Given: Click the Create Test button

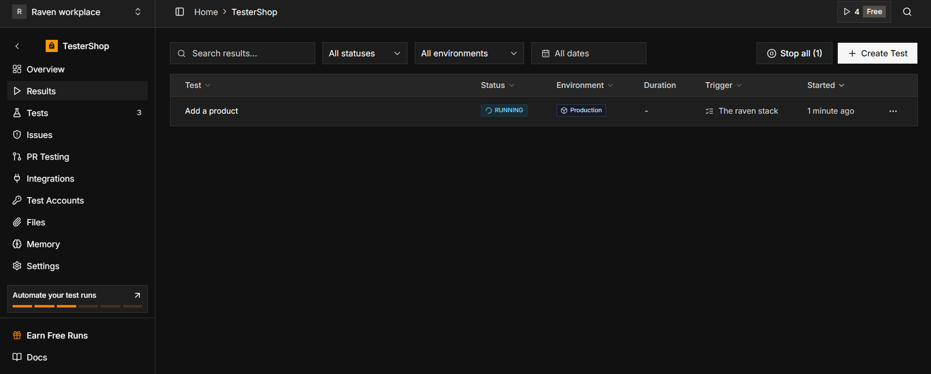Looking at the screenshot, I should click(x=877, y=53).
